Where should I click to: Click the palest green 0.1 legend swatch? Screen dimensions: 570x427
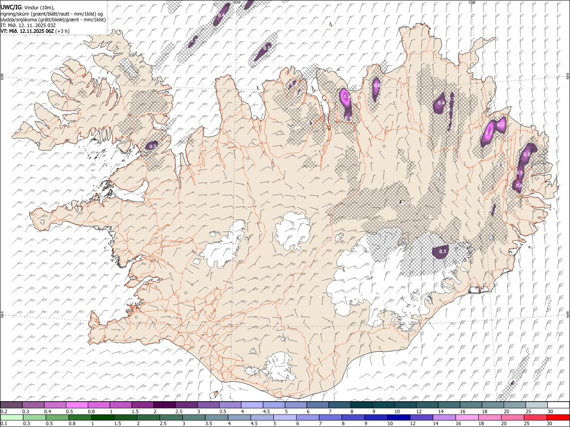(12, 418)
